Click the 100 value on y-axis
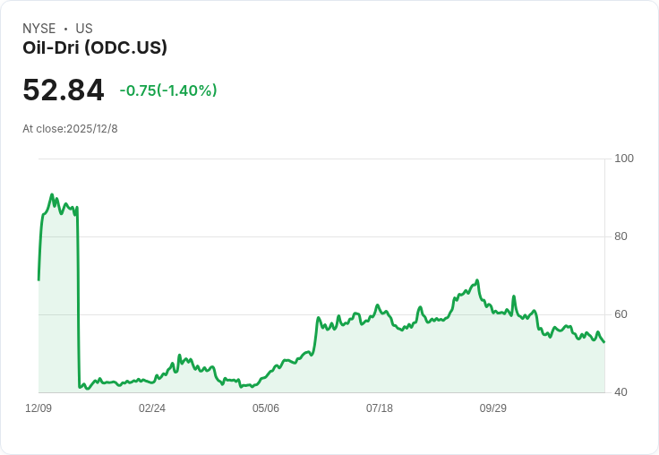Image resolution: width=659 pixels, height=455 pixels. click(624, 159)
